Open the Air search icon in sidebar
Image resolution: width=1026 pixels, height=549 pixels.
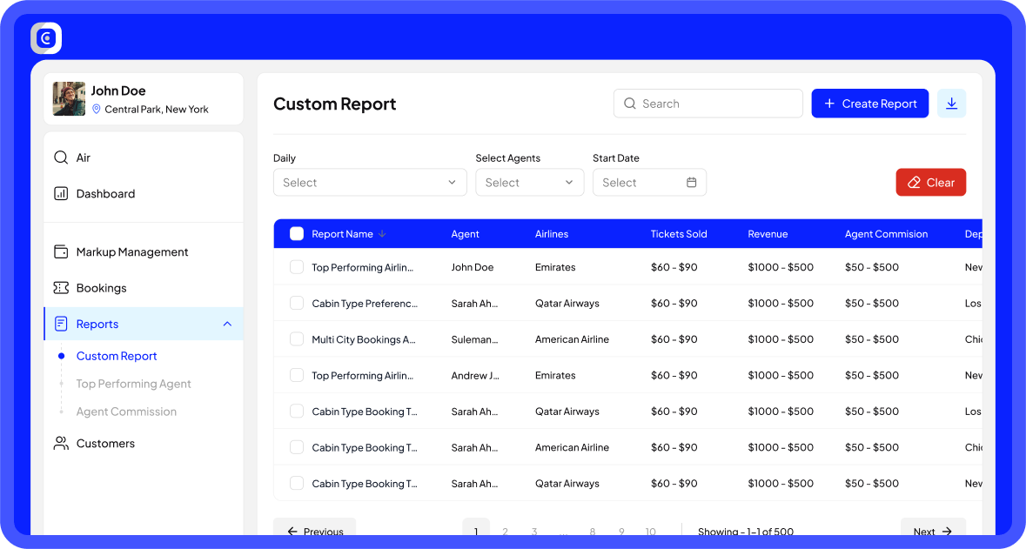click(60, 157)
